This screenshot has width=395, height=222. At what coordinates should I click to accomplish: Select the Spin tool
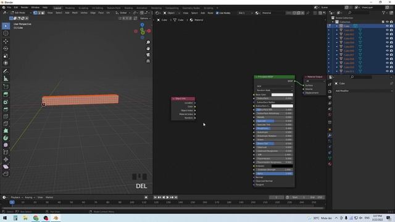[6, 138]
